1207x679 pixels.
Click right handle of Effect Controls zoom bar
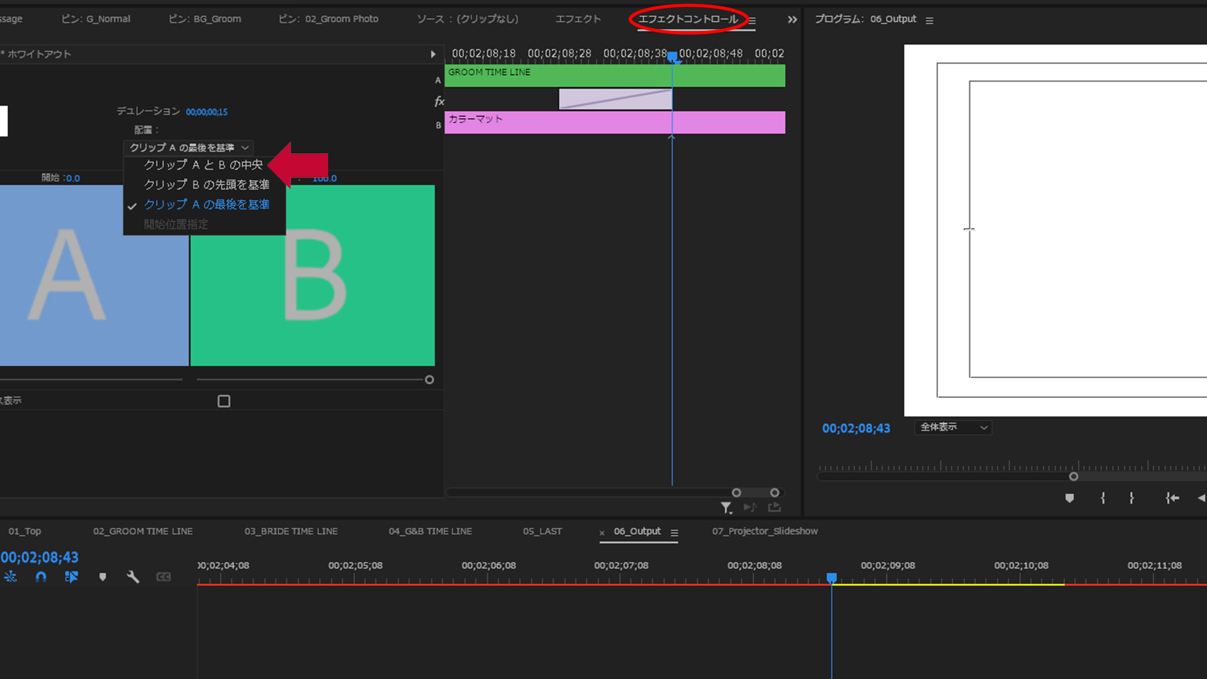774,493
